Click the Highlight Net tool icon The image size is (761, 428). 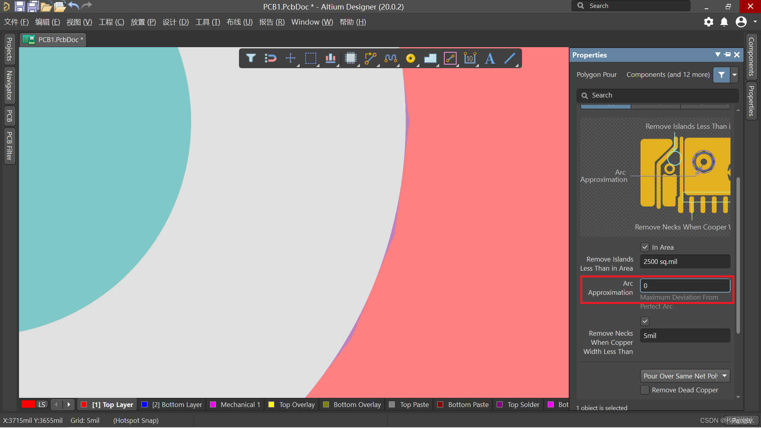[270, 58]
